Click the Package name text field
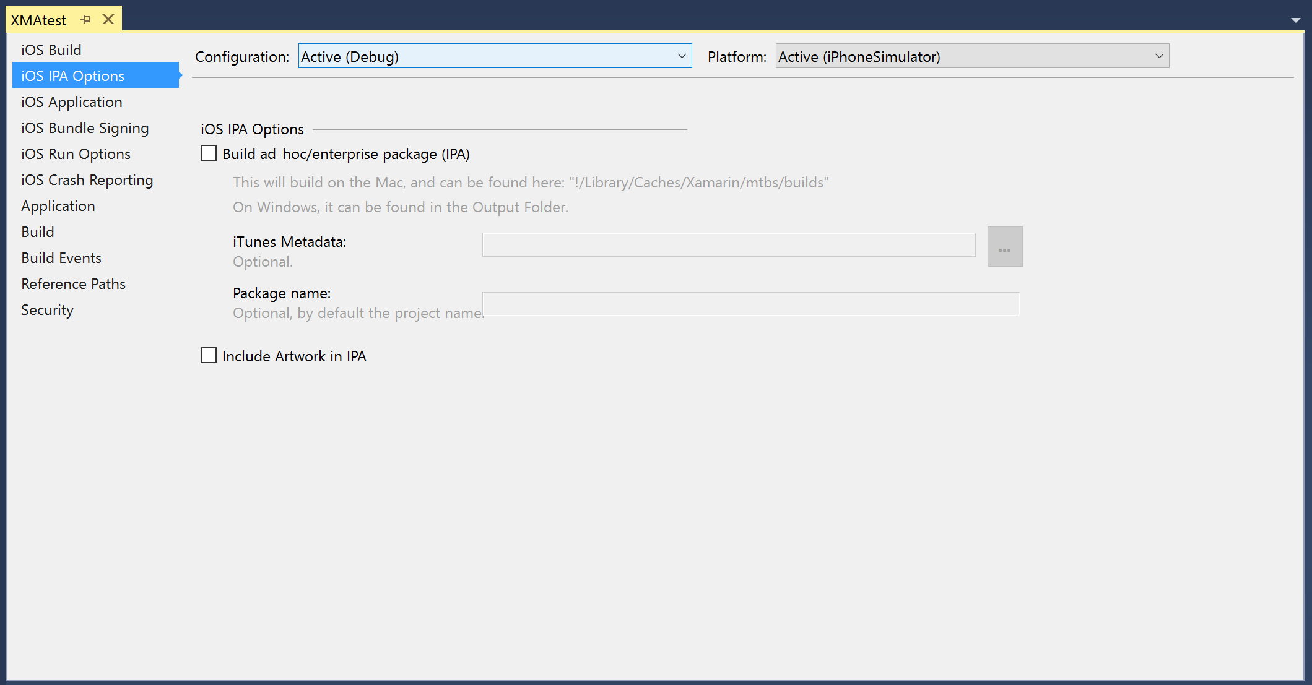The height and width of the screenshot is (685, 1312). pos(750,304)
